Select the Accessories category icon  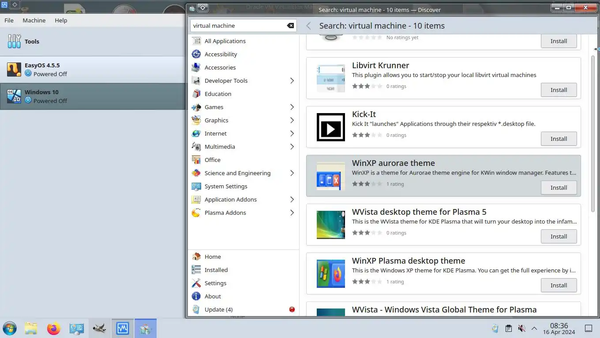[x=196, y=67]
